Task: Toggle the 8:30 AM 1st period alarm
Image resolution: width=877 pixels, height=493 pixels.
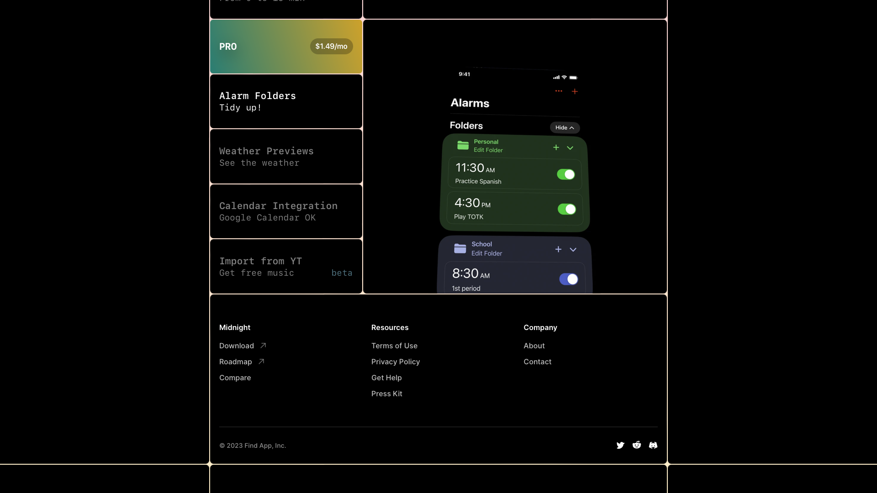Action: point(569,279)
